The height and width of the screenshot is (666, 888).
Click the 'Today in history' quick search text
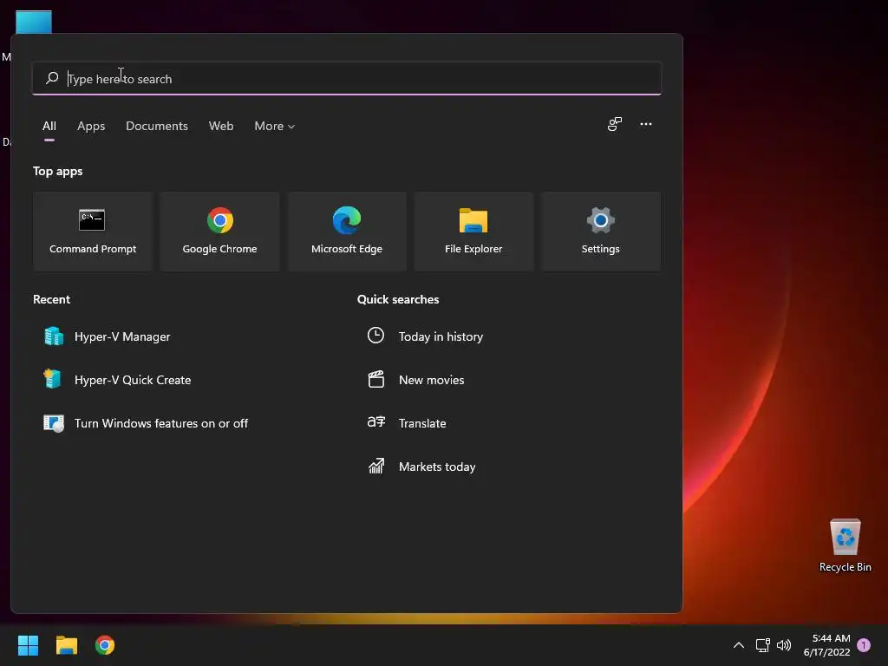(441, 336)
